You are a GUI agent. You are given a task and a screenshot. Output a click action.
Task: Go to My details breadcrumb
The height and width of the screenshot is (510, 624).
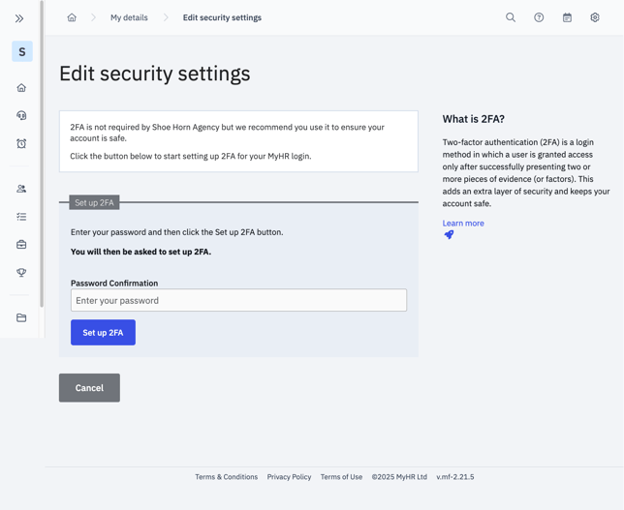click(x=129, y=17)
